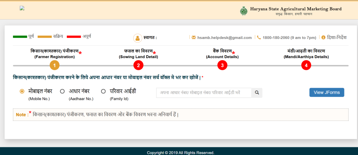Screen dimensions: 358x155
Task: Click the Copyright © 2019 footer text
Action: click(x=181, y=153)
